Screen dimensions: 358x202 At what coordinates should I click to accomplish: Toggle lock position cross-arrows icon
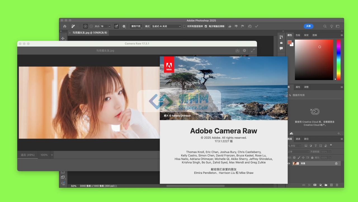[x=303, y=158]
